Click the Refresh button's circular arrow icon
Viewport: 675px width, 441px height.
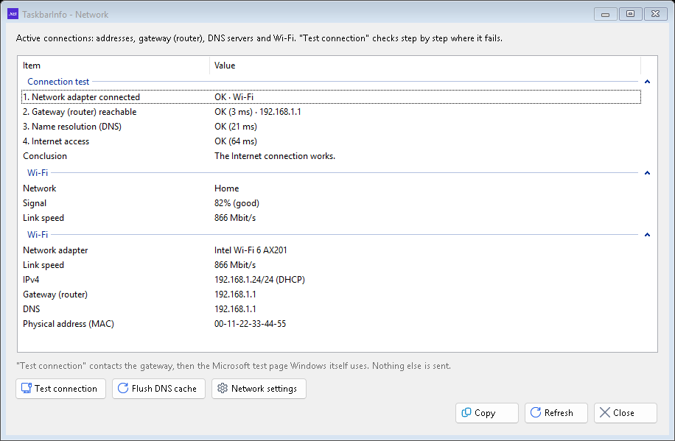[x=536, y=412]
